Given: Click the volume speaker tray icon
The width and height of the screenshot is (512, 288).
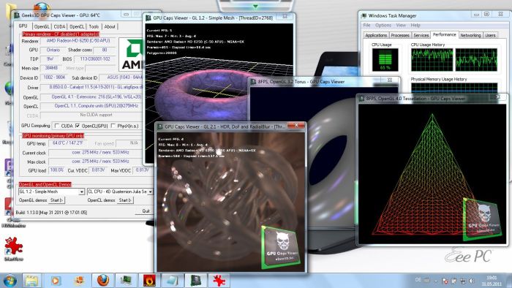Looking at the screenshot, I should [472, 281].
